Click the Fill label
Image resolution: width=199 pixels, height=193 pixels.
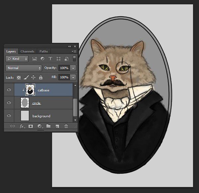(x=54, y=77)
